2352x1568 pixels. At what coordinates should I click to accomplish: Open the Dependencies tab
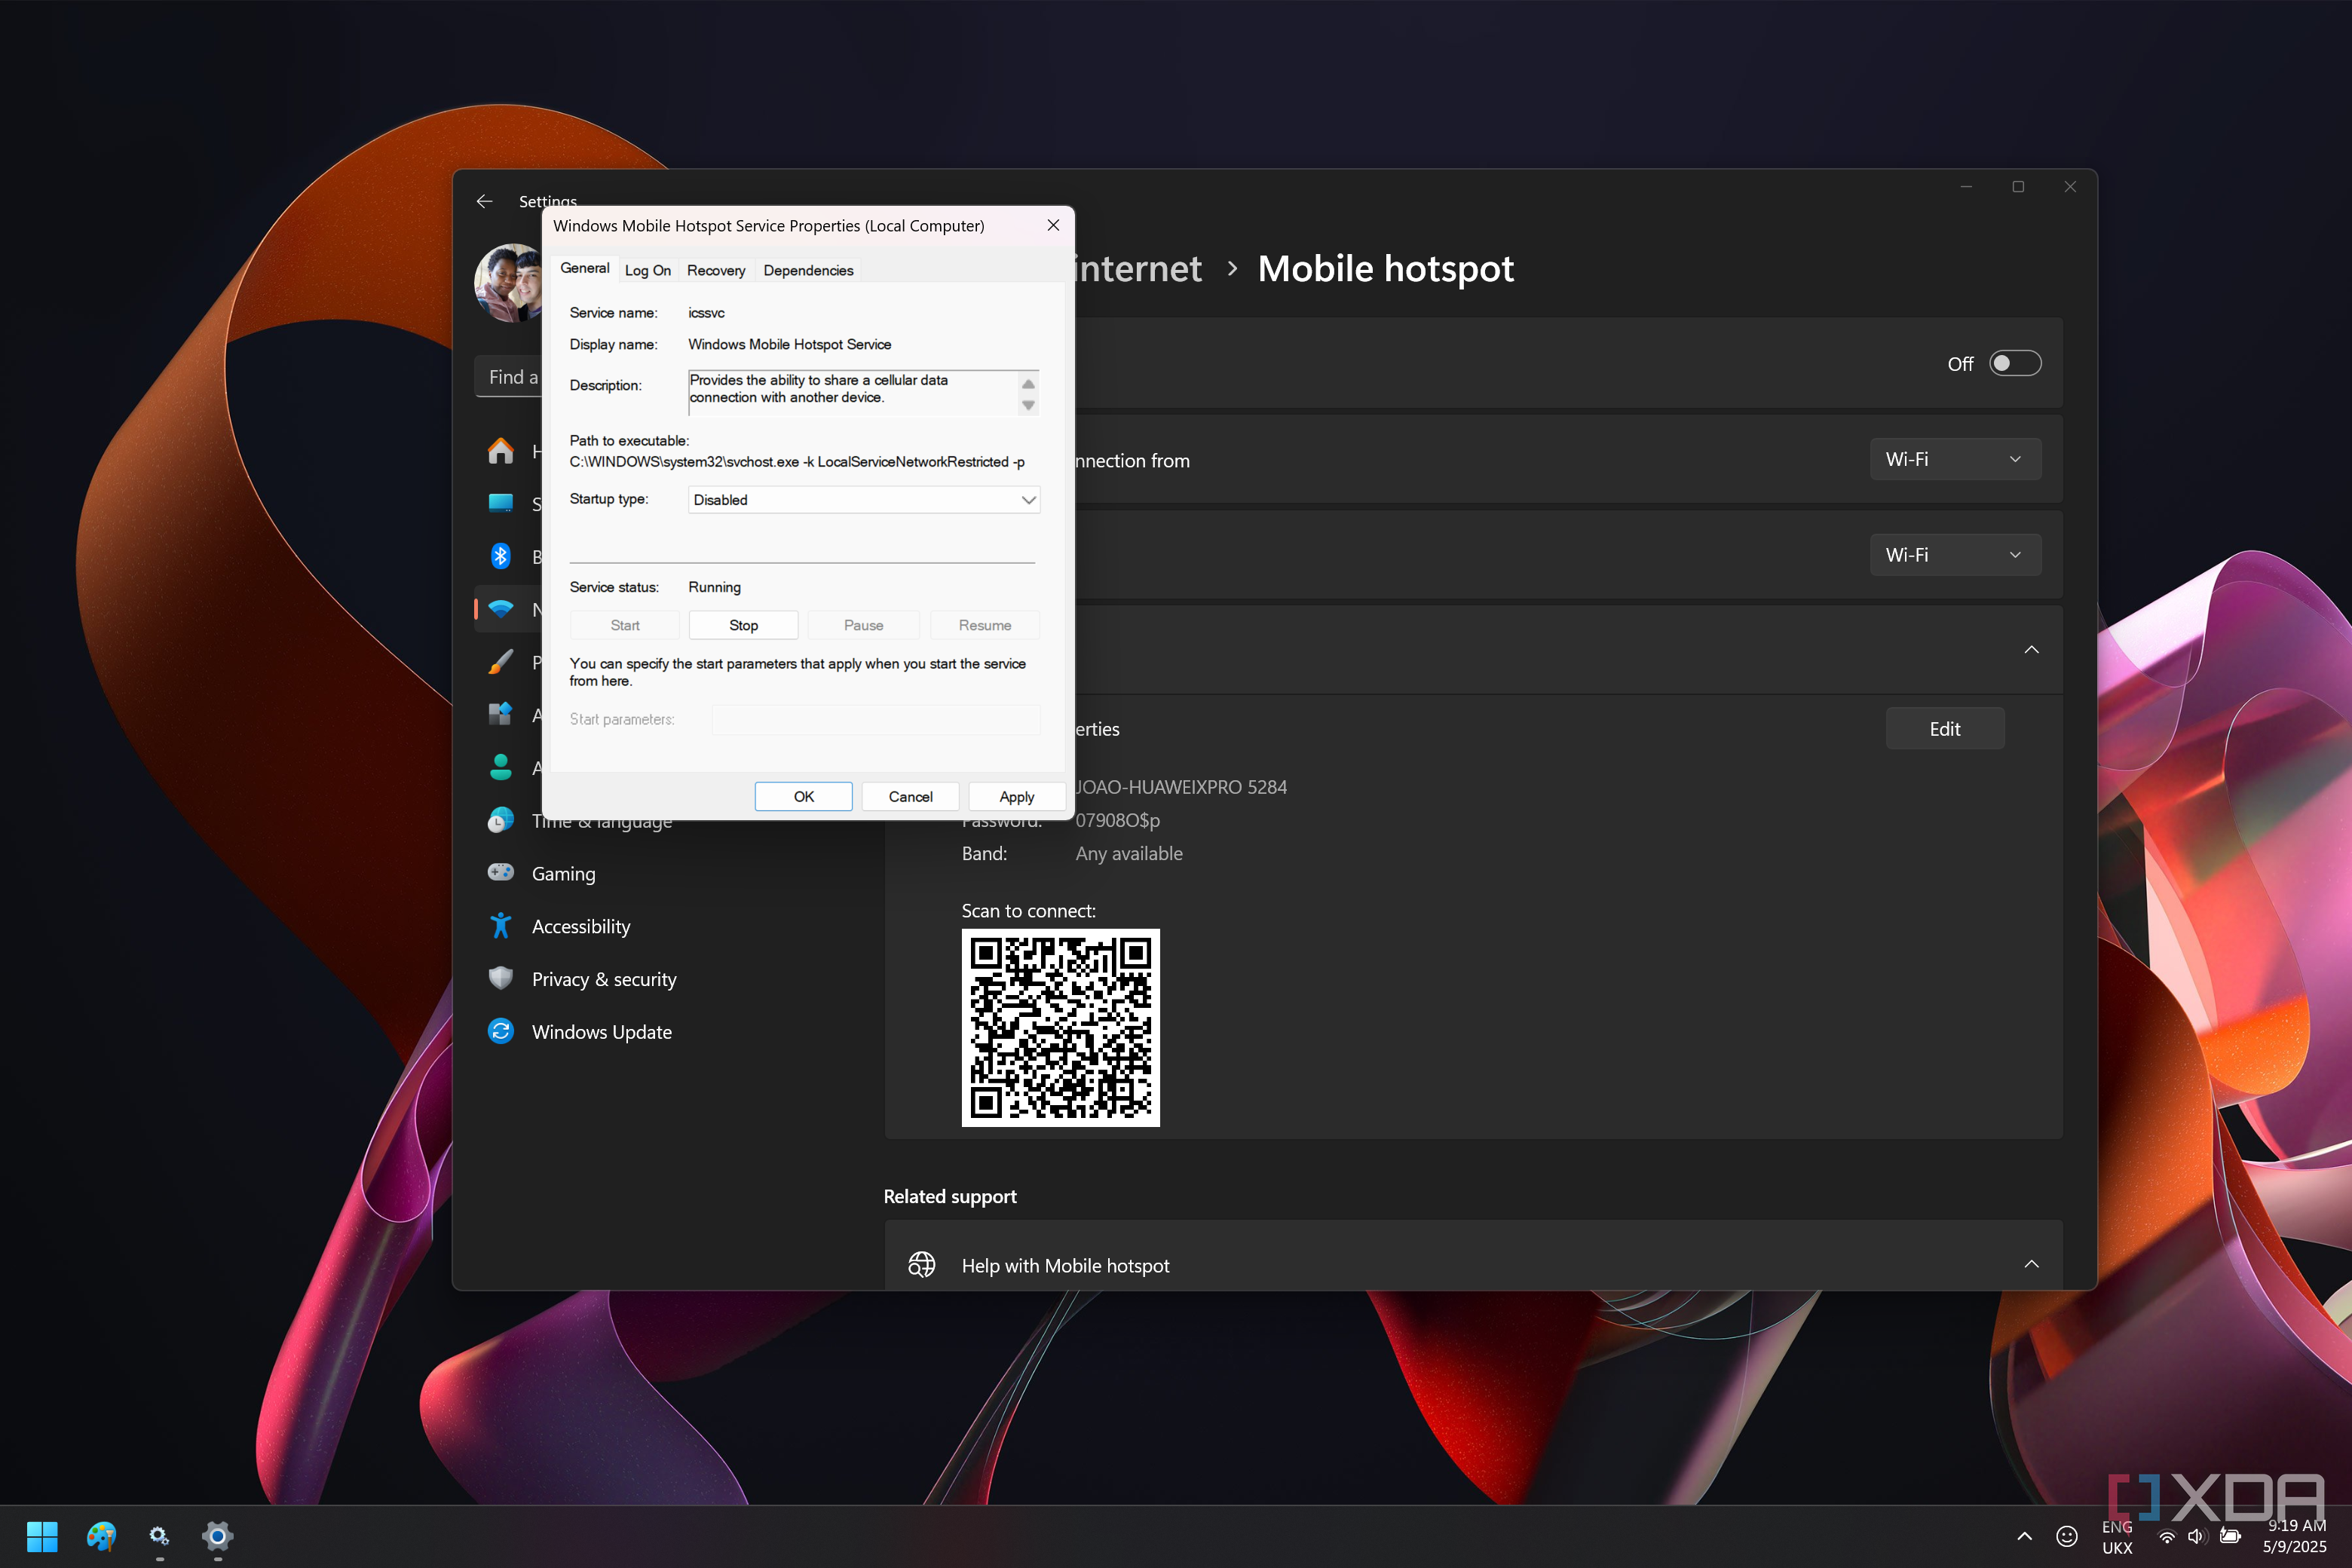point(807,269)
